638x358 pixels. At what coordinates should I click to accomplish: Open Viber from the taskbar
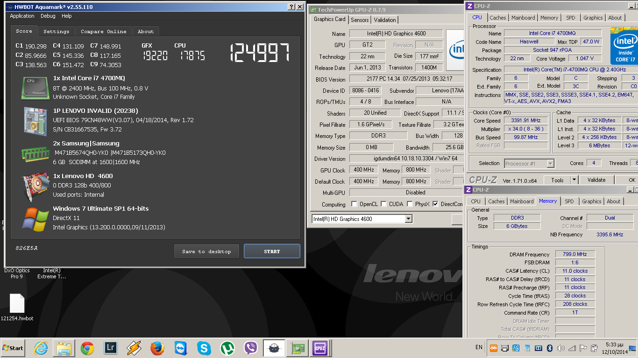pos(251,348)
